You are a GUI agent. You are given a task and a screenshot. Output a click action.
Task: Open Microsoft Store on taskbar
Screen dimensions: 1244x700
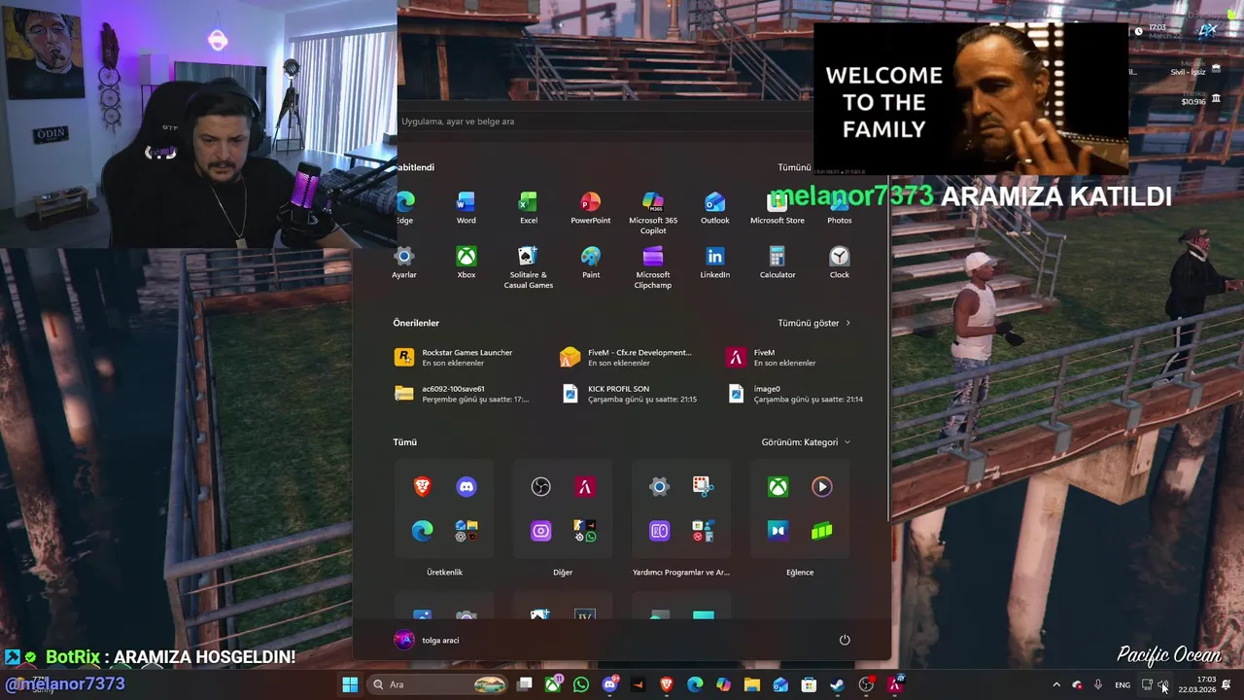[x=809, y=684]
